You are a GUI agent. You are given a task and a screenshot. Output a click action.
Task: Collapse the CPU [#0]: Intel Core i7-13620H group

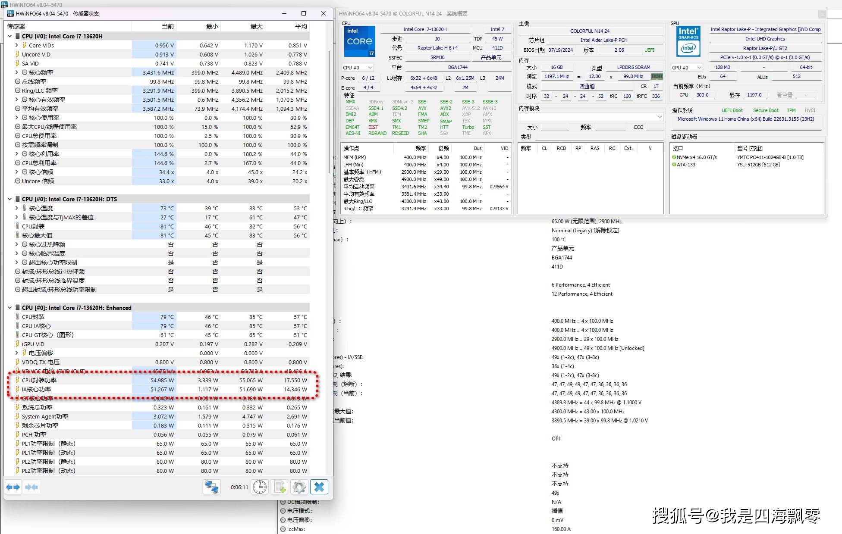(9, 36)
